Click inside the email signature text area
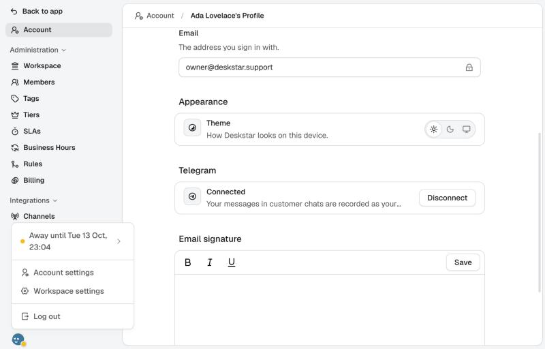 [x=330, y=309]
